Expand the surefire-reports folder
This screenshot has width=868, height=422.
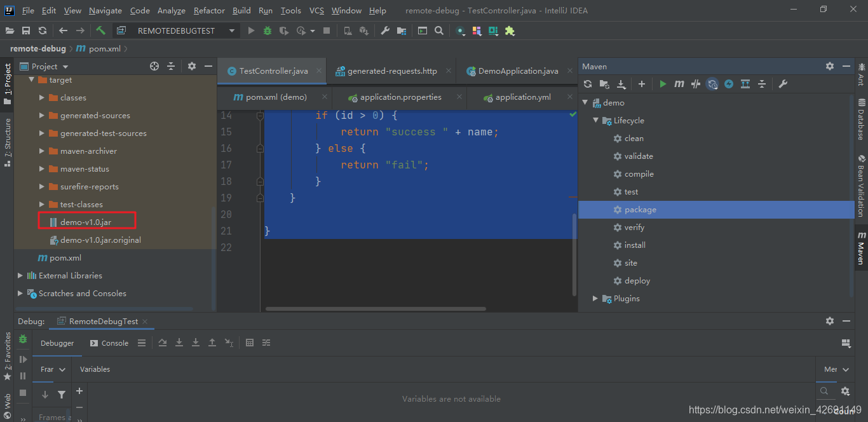coord(42,187)
